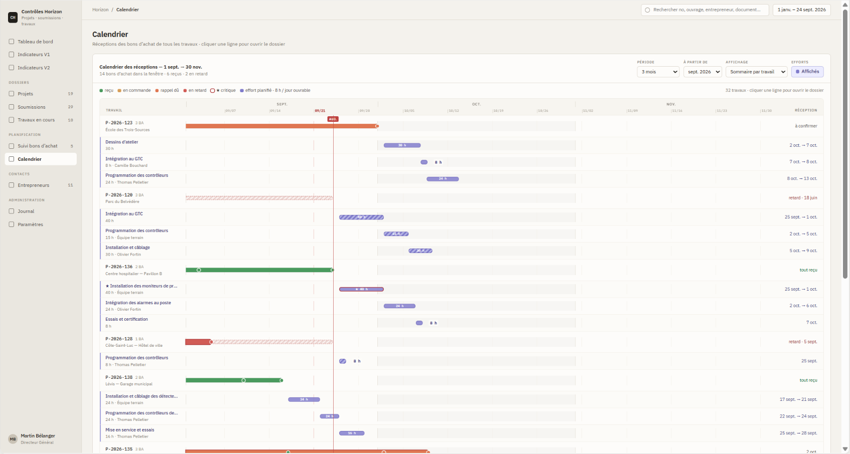This screenshot has width=850, height=454.
Task: Click 'Mise en service et essais' task row
Action: click(462, 433)
